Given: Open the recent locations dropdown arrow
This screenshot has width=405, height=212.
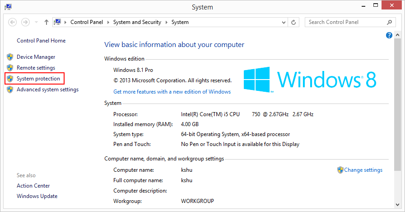Looking at the screenshot, I should (35, 22).
